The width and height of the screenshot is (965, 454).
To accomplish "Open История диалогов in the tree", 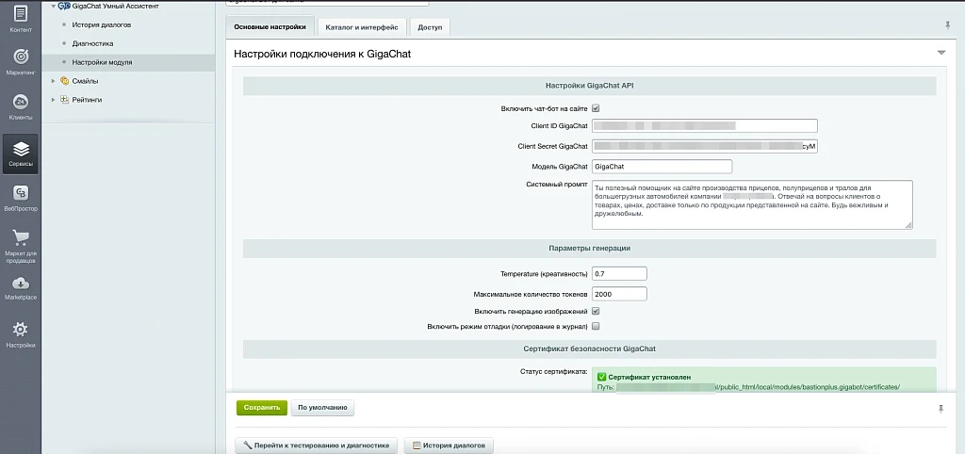I will pyautogui.click(x=101, y=24).
